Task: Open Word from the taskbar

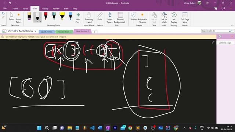Action: coord(100,128)
